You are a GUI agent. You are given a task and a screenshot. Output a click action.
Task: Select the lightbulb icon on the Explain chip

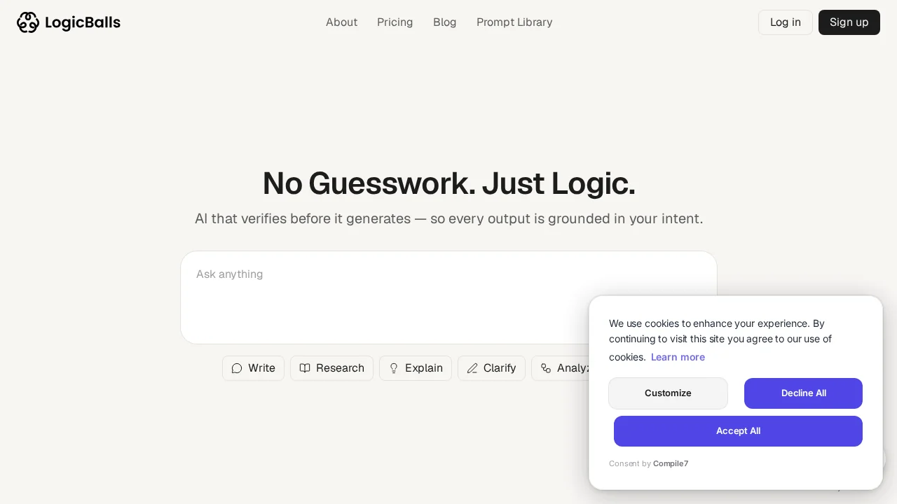click(x=394, y=368)
